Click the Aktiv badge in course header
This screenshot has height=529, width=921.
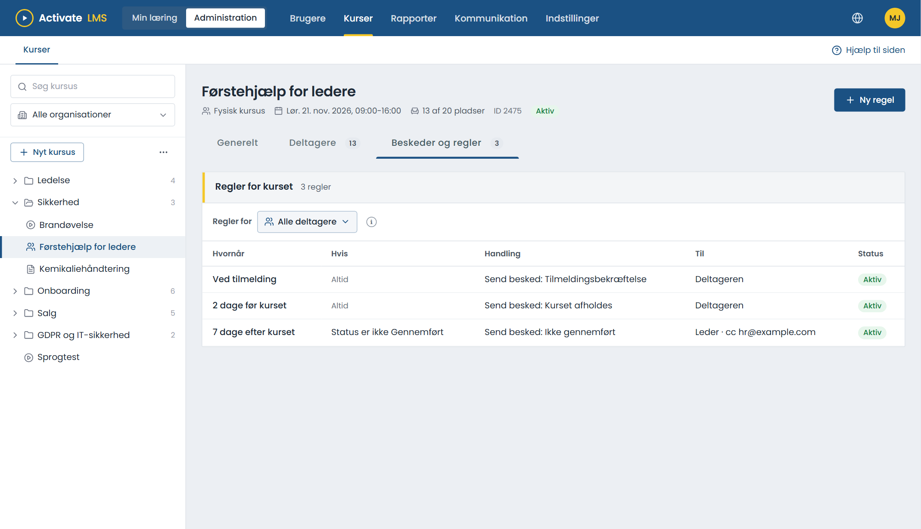point(545,111)
